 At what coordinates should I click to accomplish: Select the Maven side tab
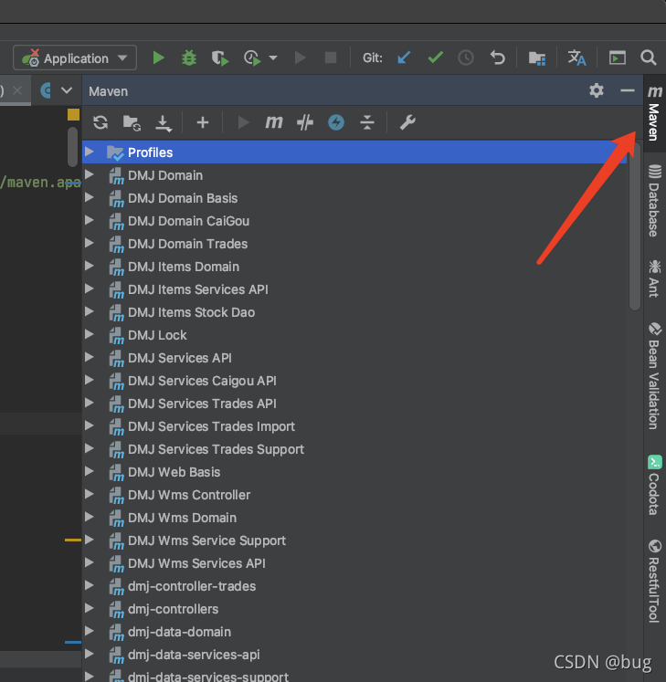click(x=654, y=113)
